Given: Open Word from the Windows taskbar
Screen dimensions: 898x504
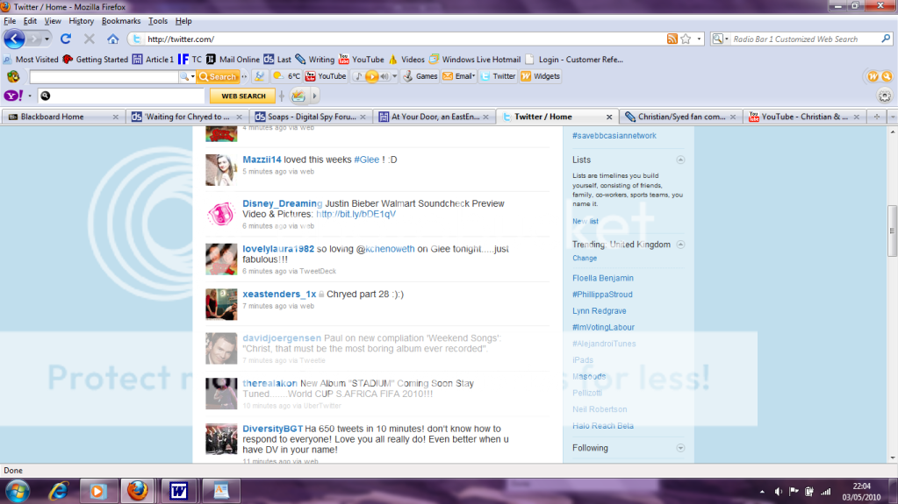Looking at the screenshot, I should 179,489.
